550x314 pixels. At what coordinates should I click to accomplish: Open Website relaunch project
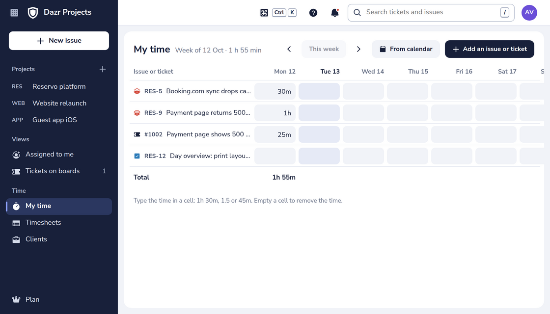click(59, 103)
